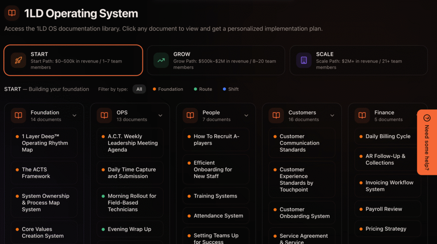Toggle the Customers category chevron
Image resolution: width=437 pixels, height=244 pixels.
(332, 116)
